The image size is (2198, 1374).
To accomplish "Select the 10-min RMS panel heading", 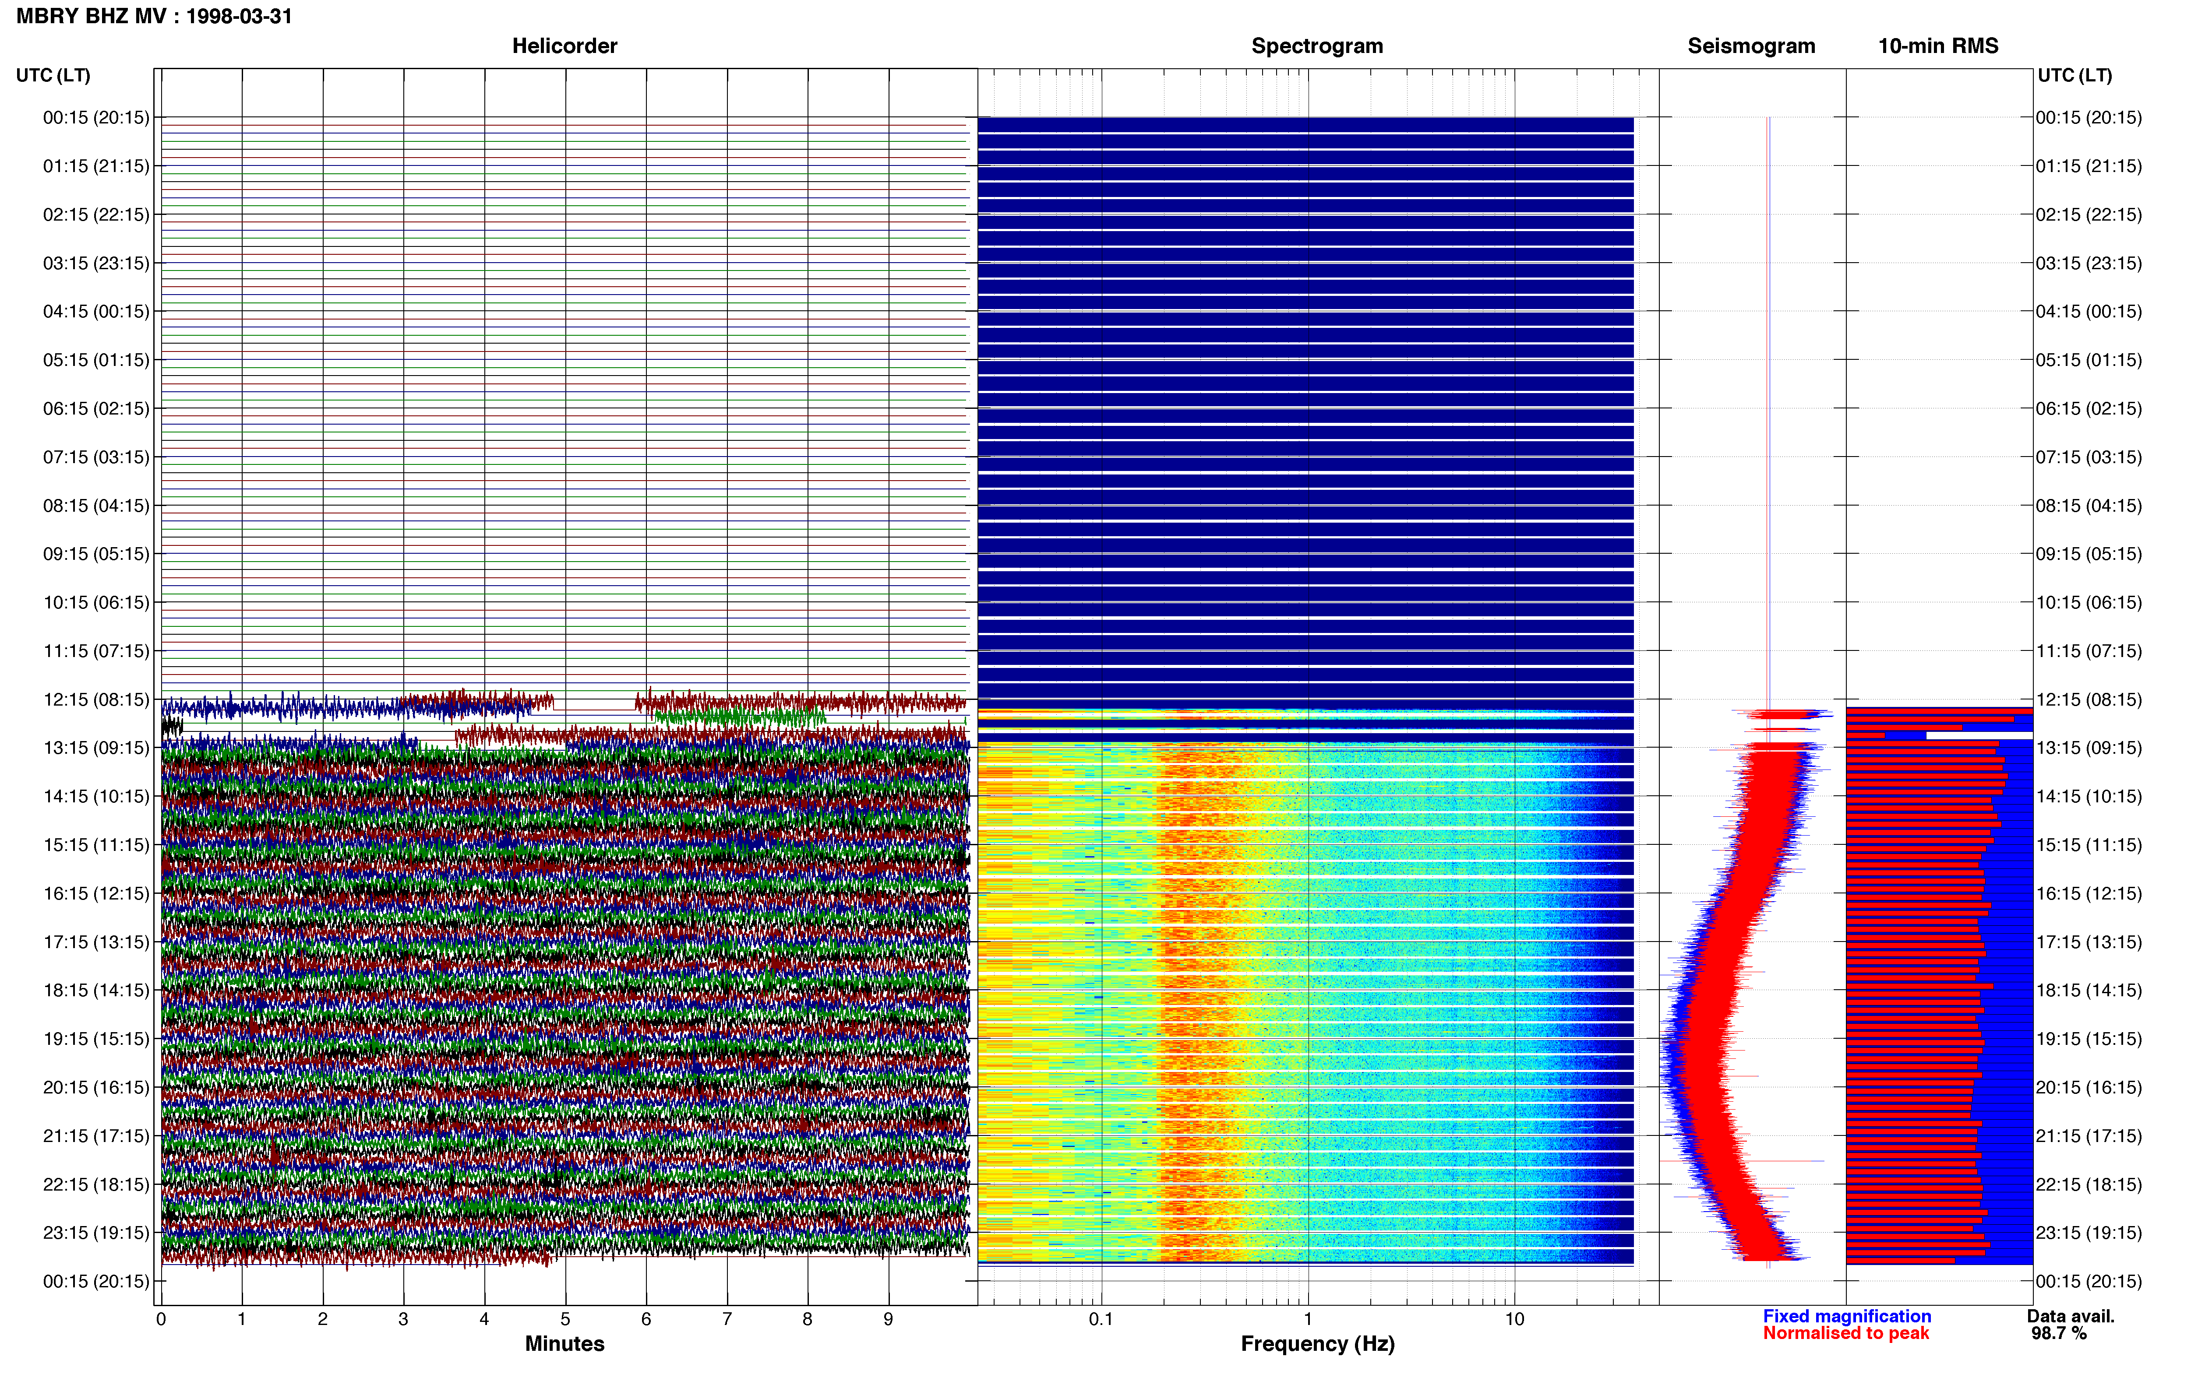I will pyautogui.click(x=1938, y=46).
